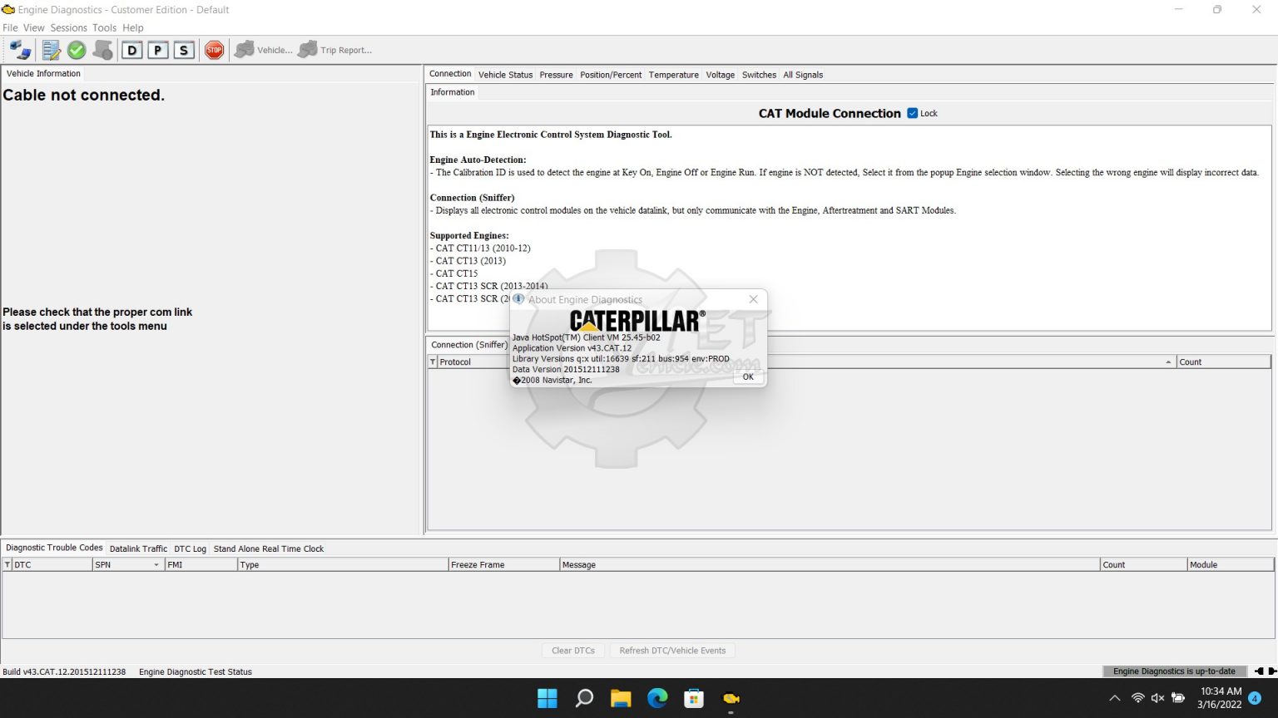Switch to the Vehicle Status tab
Screen dimensions: 1278x718
tap(505, 75)
